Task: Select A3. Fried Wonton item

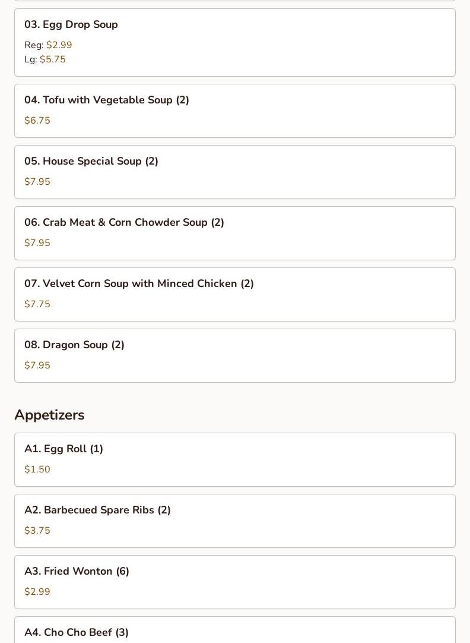Action: pyautogui.click(x=235, y=581)
